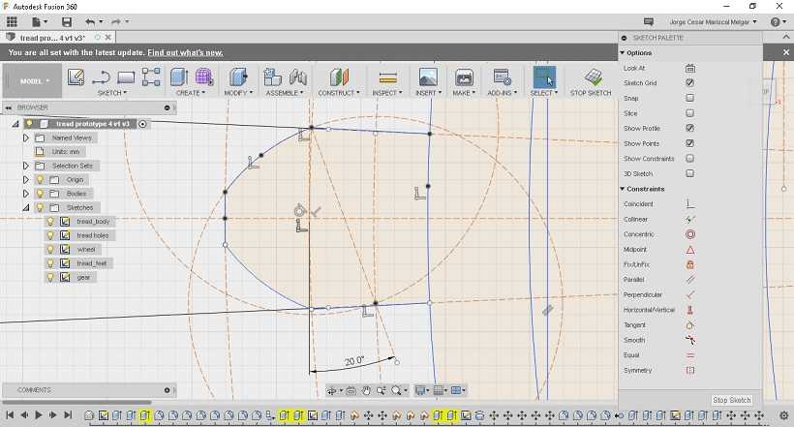
Task: Open the CONSTRUCT menu
Action: tap(338, 93)
